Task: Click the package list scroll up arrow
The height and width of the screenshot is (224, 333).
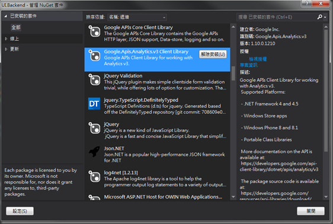Action: [233, 27]
